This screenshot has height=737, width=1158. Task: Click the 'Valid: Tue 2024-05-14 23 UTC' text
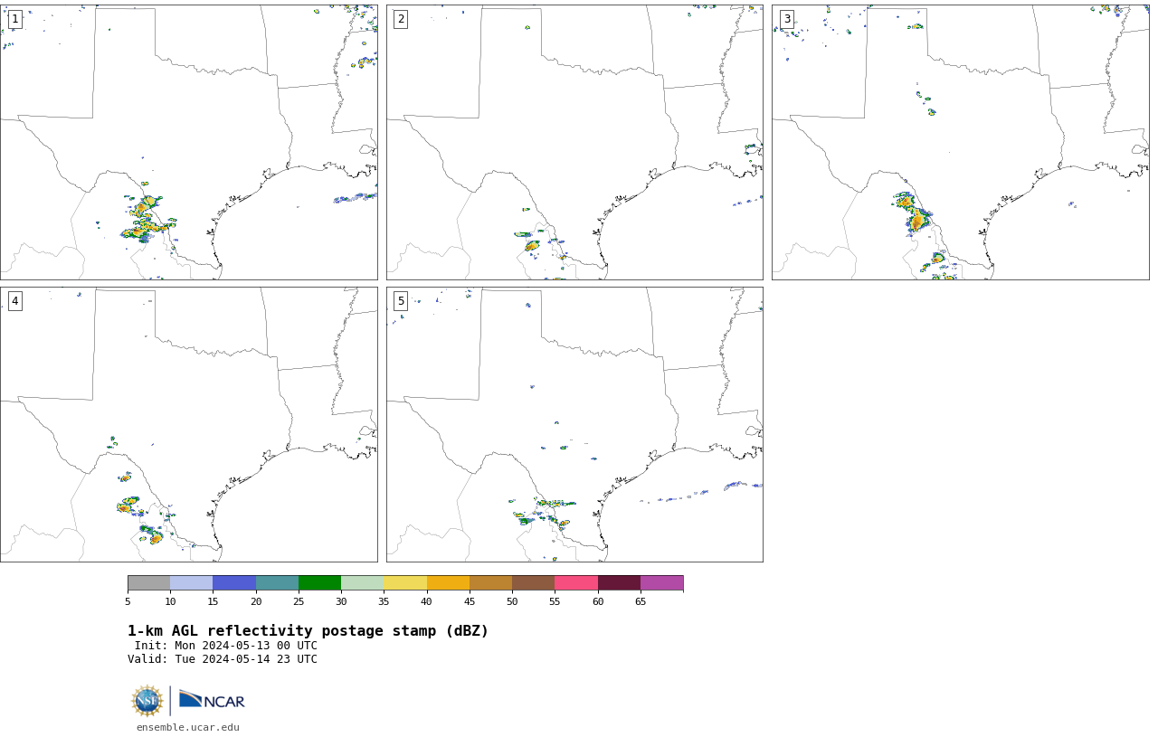pyautogui.click(x=223, y=659)
